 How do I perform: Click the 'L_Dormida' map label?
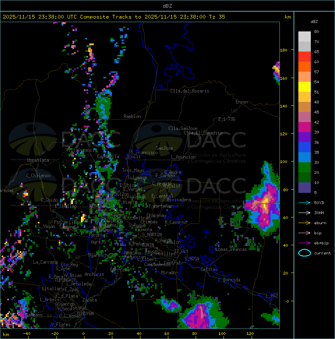[229, 280]
